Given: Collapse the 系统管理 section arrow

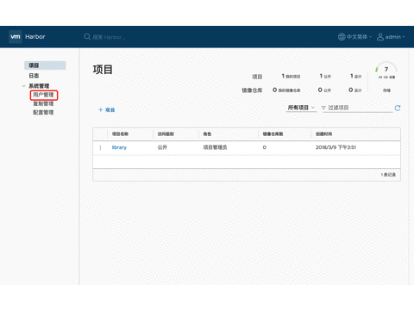Looking at the screenshot, I should click(24, 86).
